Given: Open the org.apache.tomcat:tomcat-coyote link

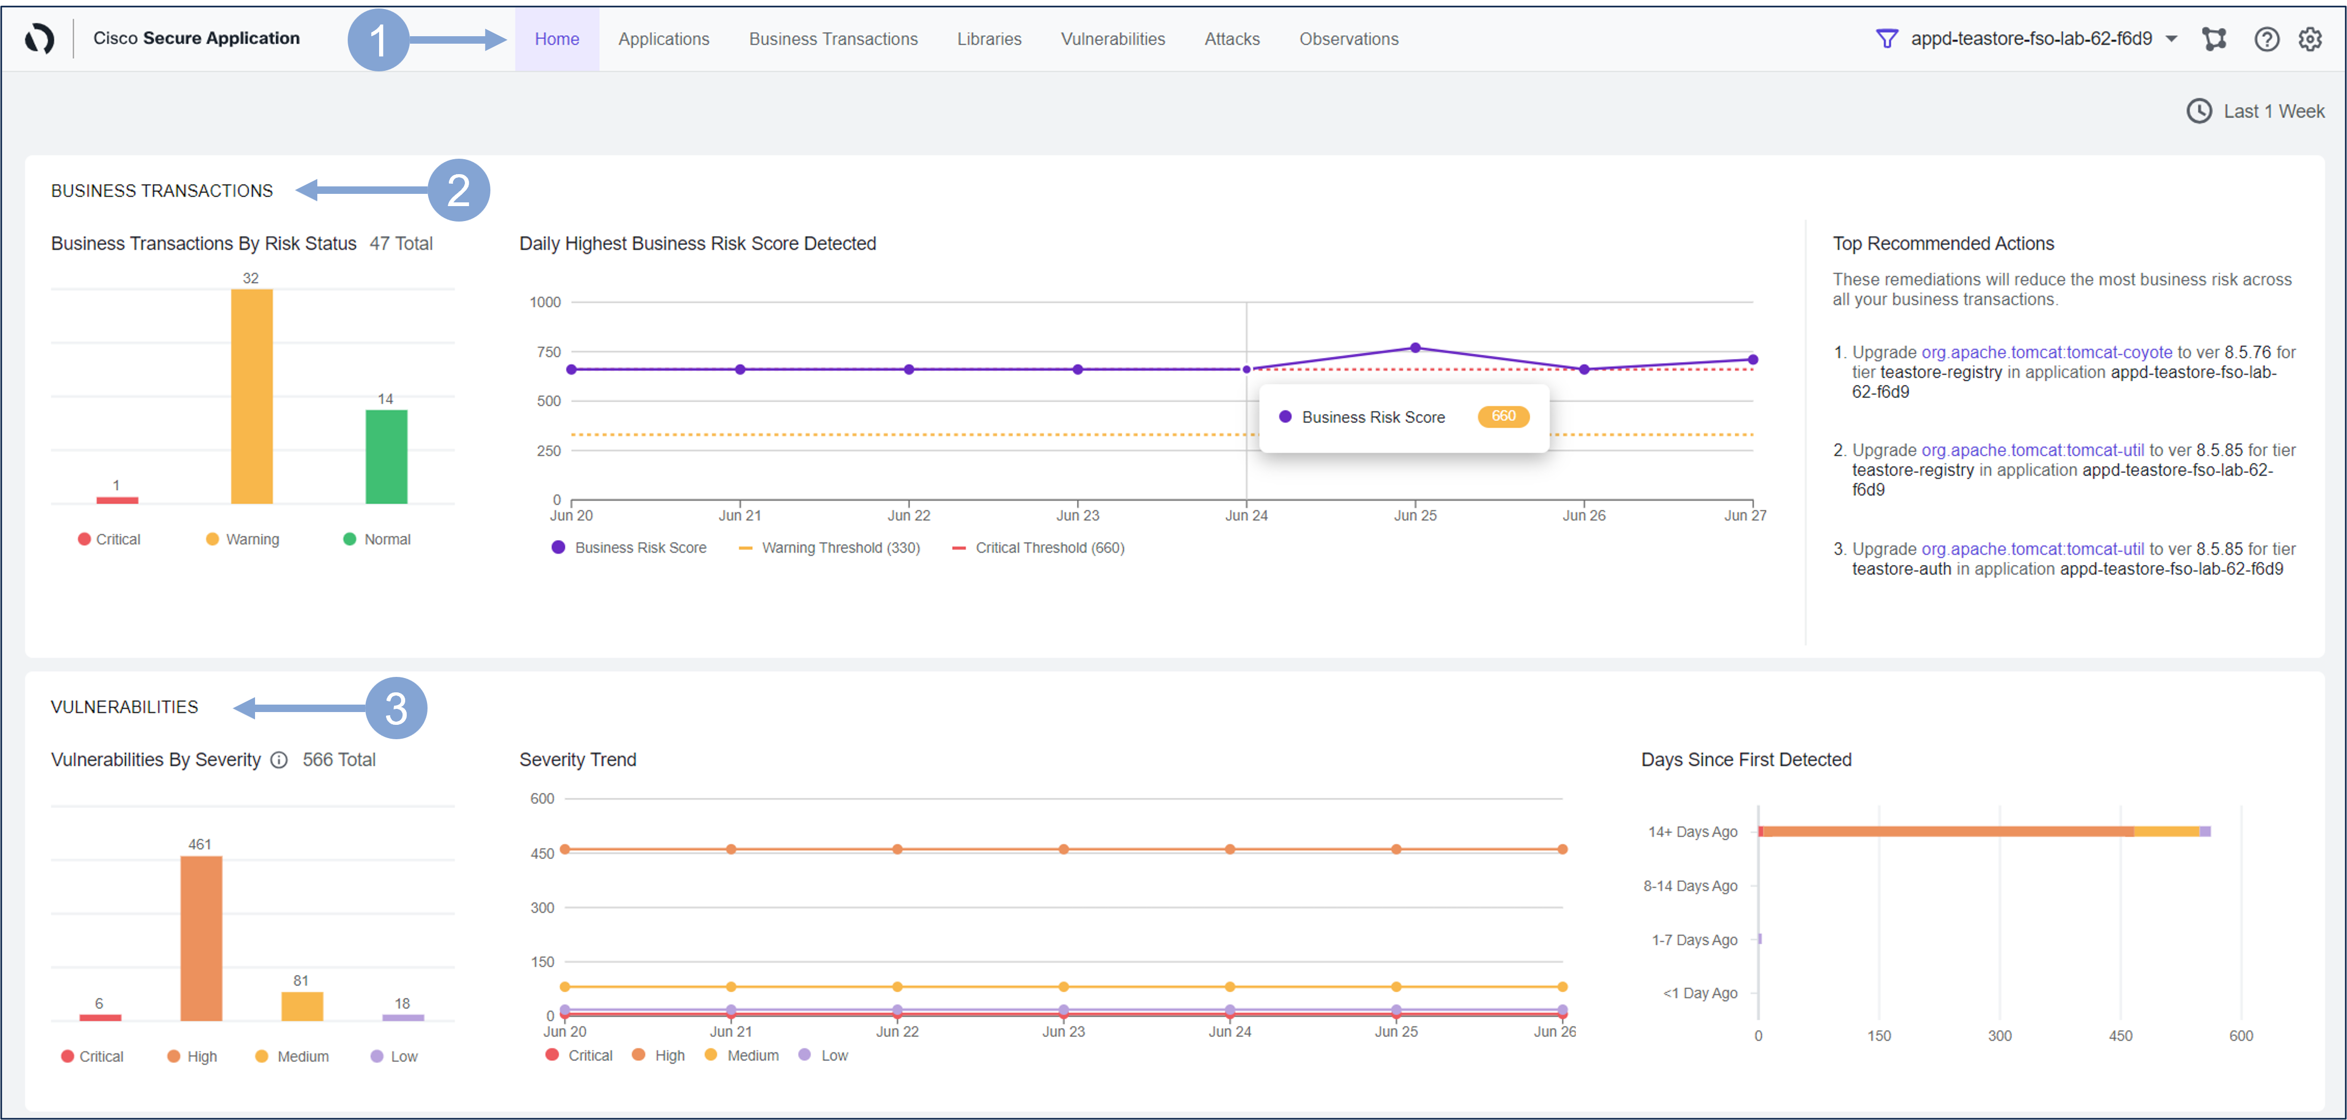Looking at the screenshot, I should point(2046,352).
